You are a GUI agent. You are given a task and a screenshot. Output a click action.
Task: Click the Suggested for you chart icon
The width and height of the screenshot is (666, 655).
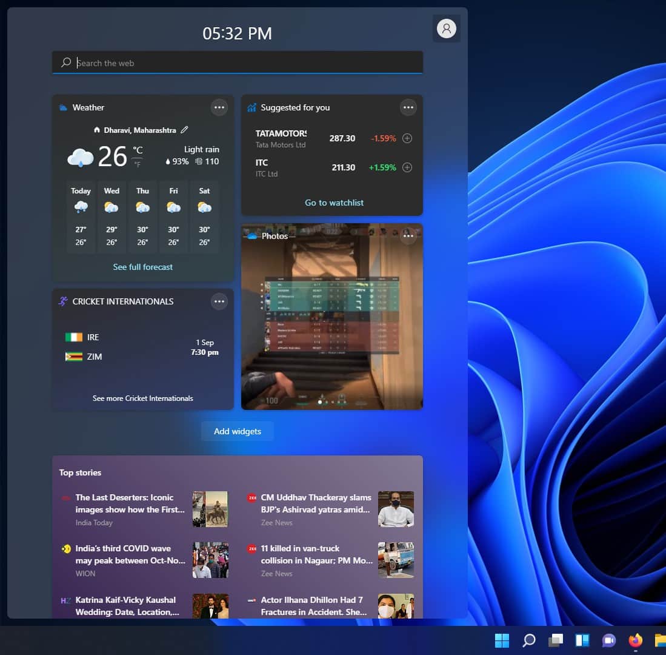(x=251, y=107)
